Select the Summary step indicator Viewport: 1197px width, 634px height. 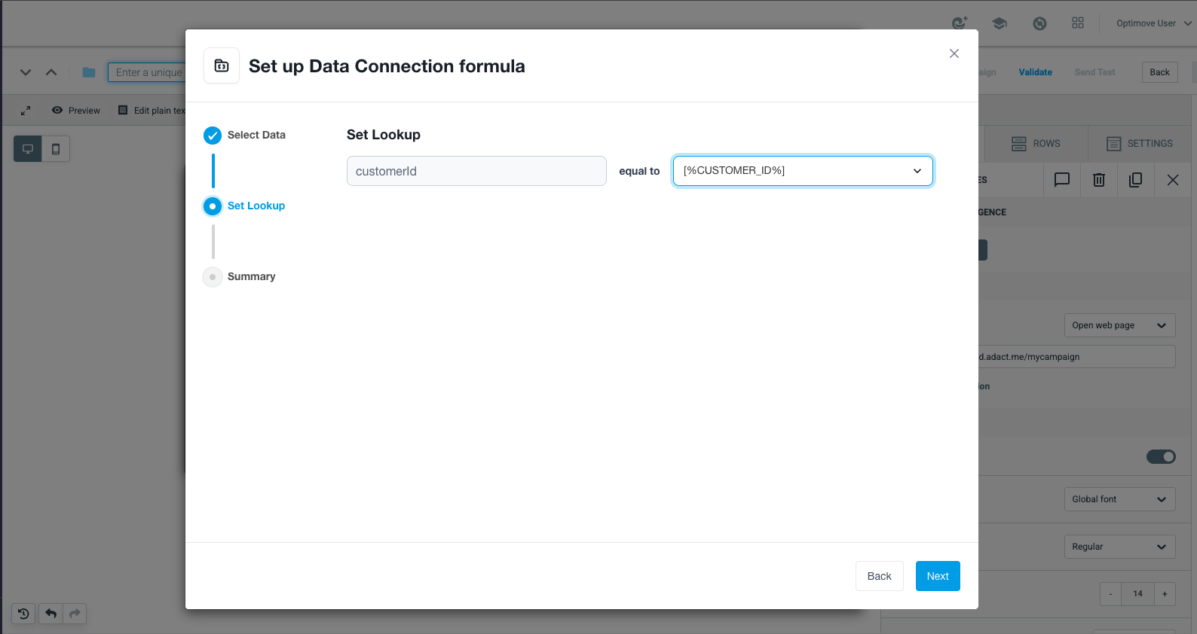[213, 277]
